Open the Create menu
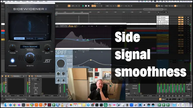 18,1
